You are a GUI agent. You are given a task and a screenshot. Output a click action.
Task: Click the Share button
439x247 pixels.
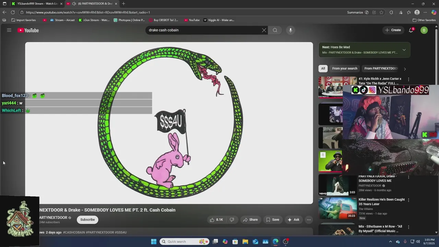(250, 220)
